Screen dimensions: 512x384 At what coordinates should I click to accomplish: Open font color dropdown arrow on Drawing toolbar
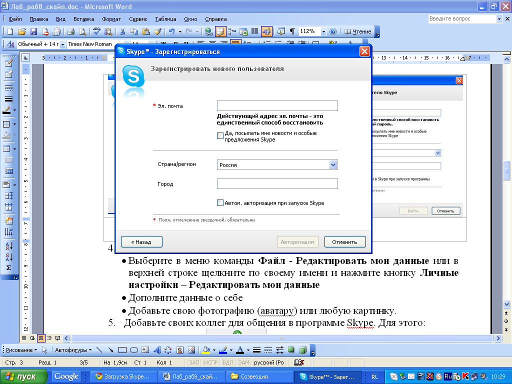tap(248, 350)
